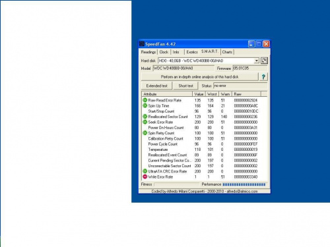The width and height of the screenshot is (330, 247).
Task: Select the Seek Error Rate attribute
Action: [x=160, y=122]
